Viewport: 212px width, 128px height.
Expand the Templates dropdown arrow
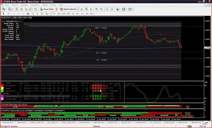tap(132, 9)
